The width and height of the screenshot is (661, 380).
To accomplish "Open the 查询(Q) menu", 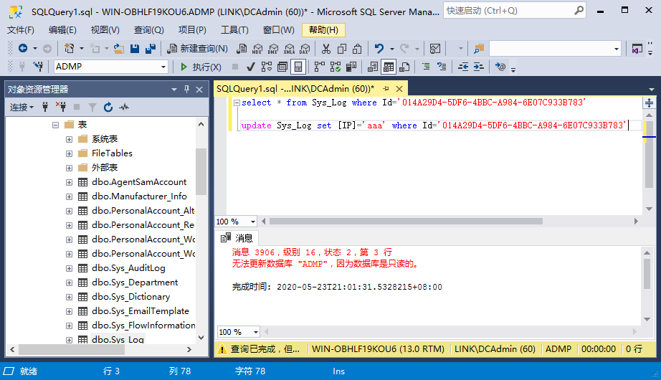I will [149, 30].
